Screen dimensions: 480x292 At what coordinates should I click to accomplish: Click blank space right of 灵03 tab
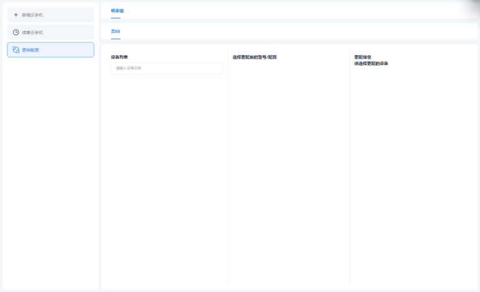290,31
